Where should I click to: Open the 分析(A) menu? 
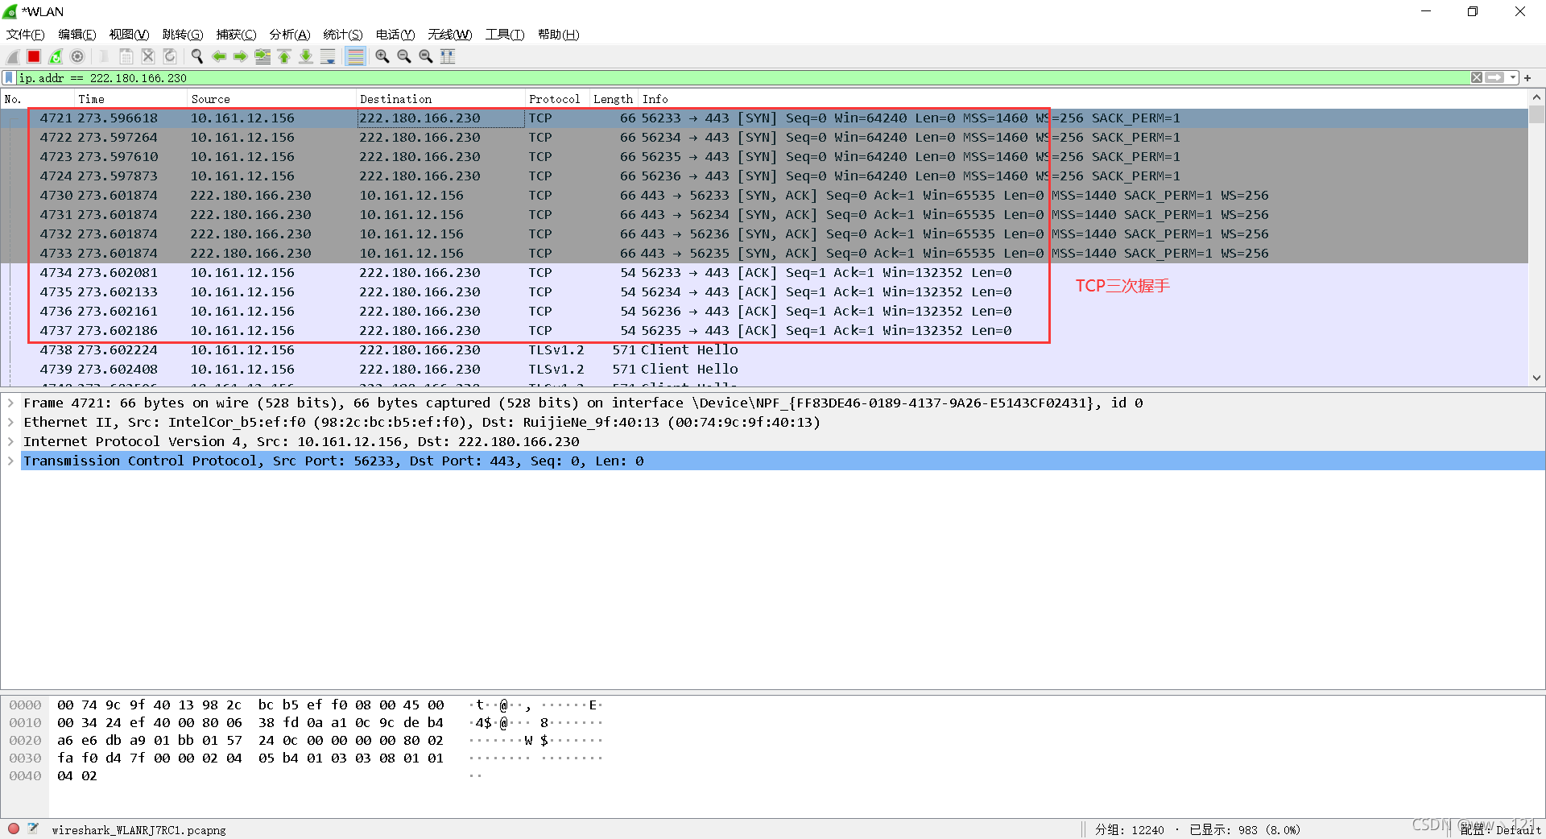tap(289, 34)
